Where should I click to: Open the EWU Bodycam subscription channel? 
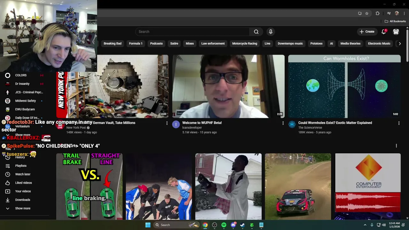(x=24, y=109)
